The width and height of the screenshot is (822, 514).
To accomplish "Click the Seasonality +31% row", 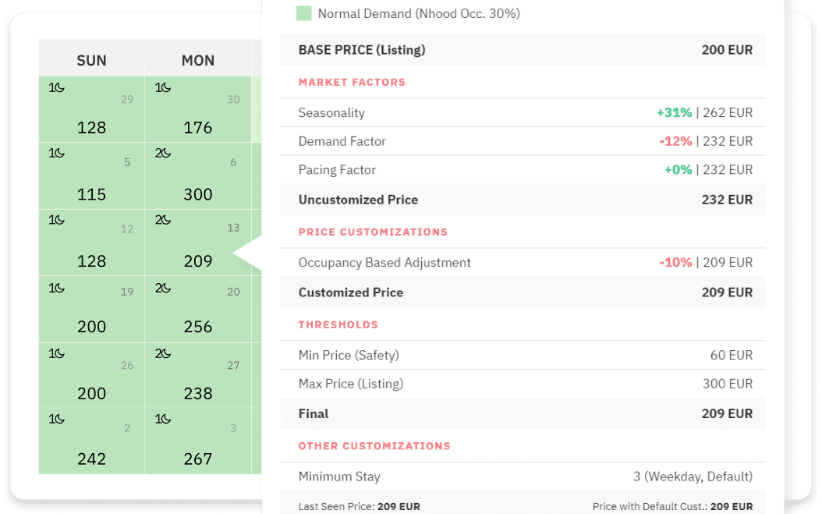I will [523, 112].
